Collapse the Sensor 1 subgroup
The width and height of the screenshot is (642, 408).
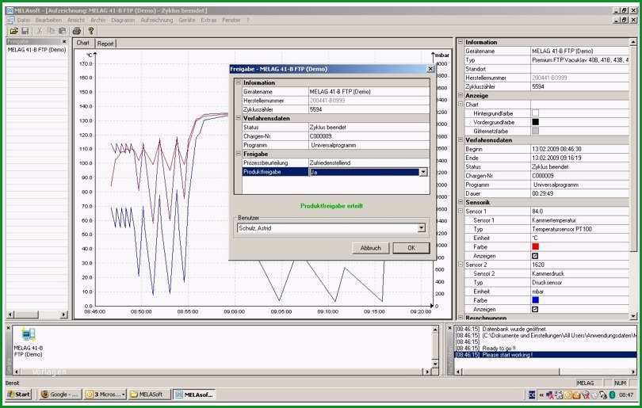460,212
